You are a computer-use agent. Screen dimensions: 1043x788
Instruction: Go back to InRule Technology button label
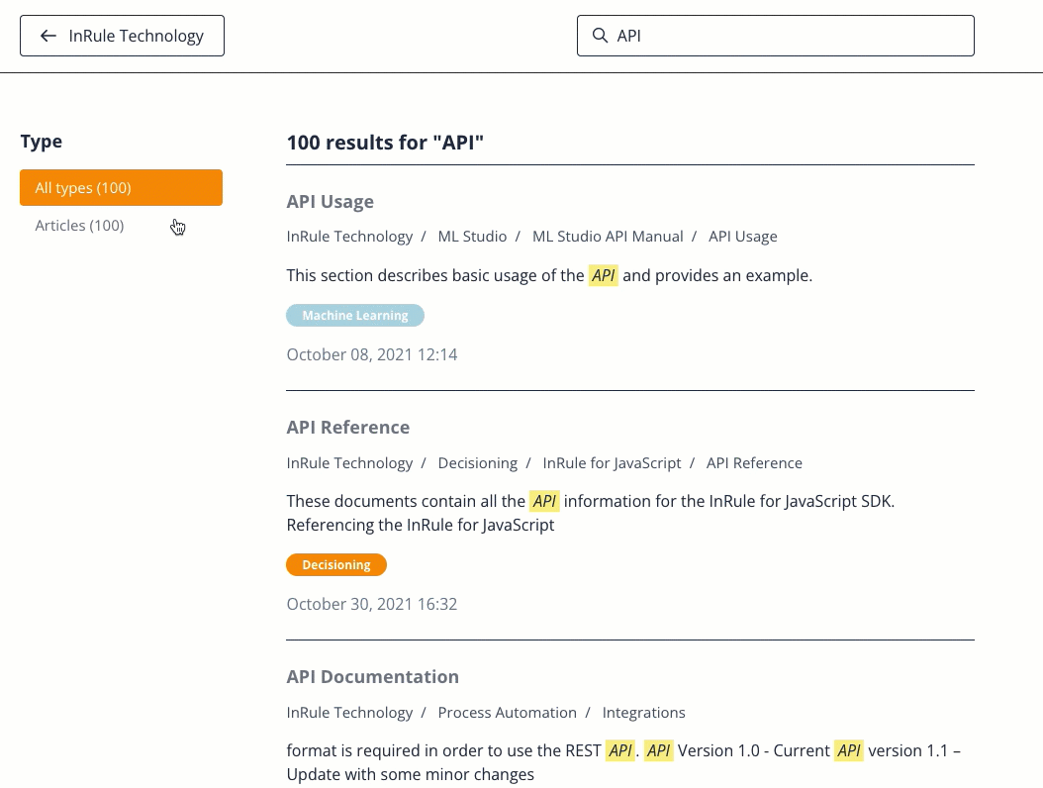pos(136,36)
